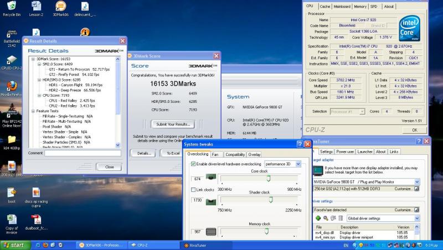This screenshot has width=443, height=250.
Task: Open the k04 400hp folder
Action: pos(12,140)
